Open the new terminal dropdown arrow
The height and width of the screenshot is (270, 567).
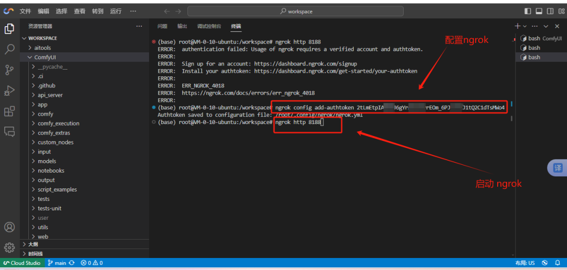click(x=525, y=26)
